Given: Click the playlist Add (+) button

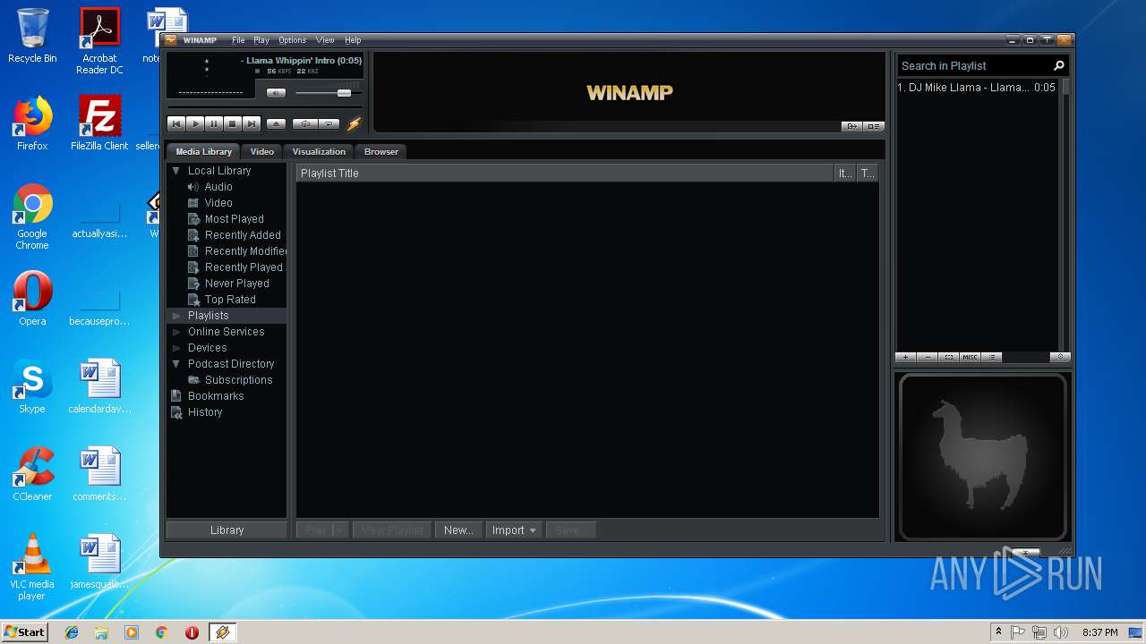Looking at the screenshot, I should [x=905, y=357].
